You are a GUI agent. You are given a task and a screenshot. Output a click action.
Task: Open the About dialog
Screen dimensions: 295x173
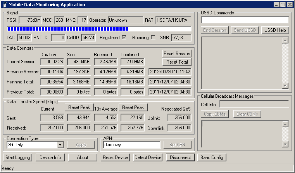pyautogui.click(x=82, y=157)
